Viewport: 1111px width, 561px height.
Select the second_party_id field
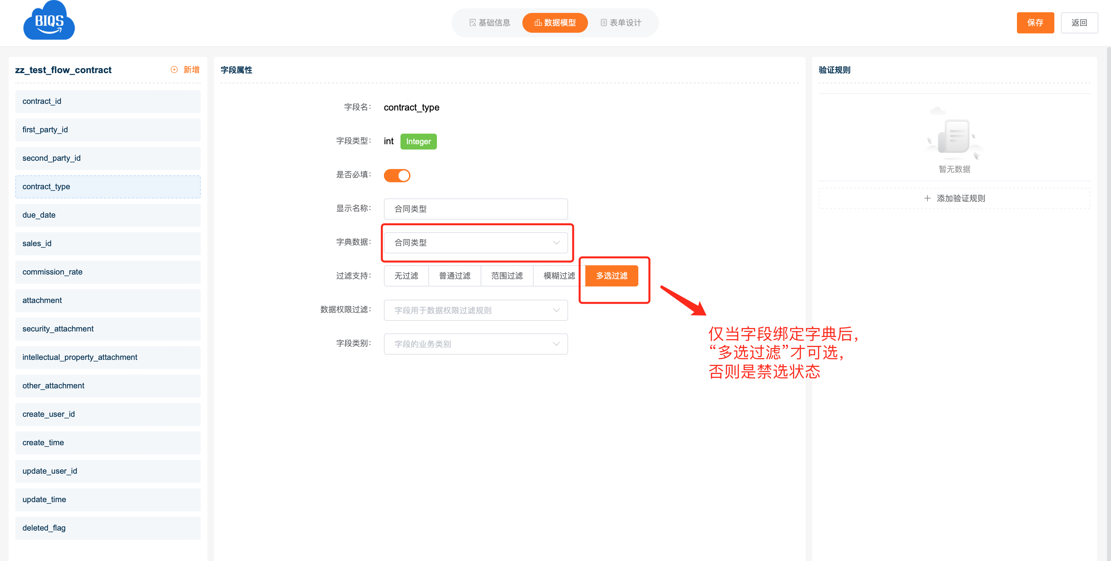pos(108,158)
